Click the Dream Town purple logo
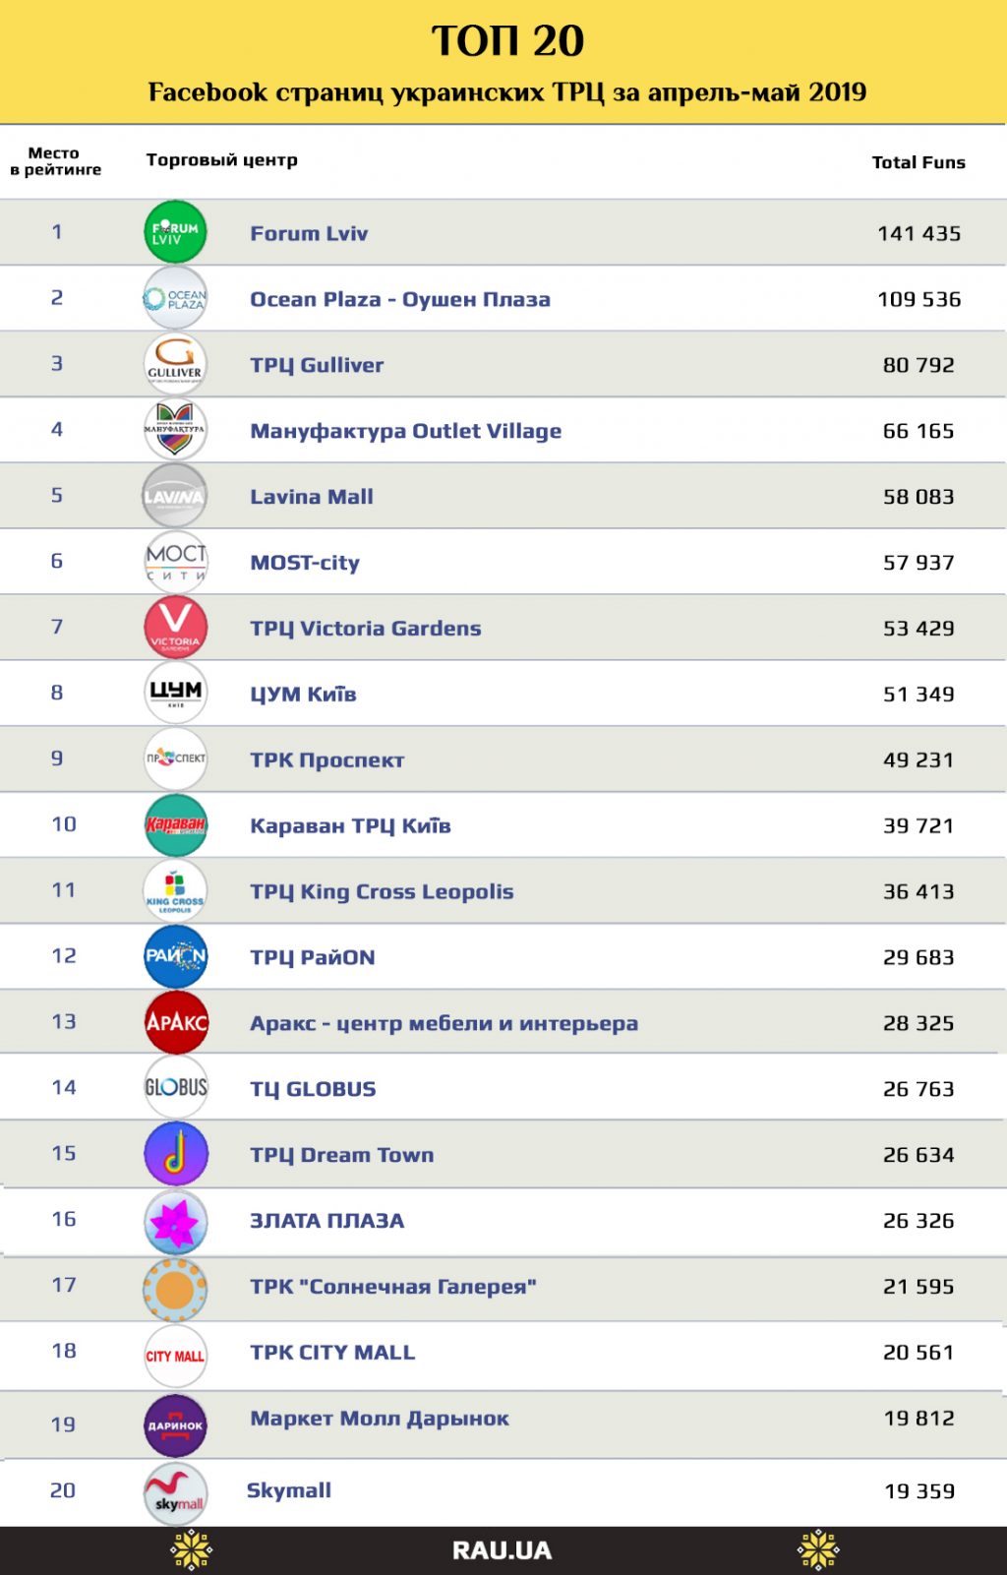The width and height of the screenshot is (1007, 1575). click(x=175, y=1154)
